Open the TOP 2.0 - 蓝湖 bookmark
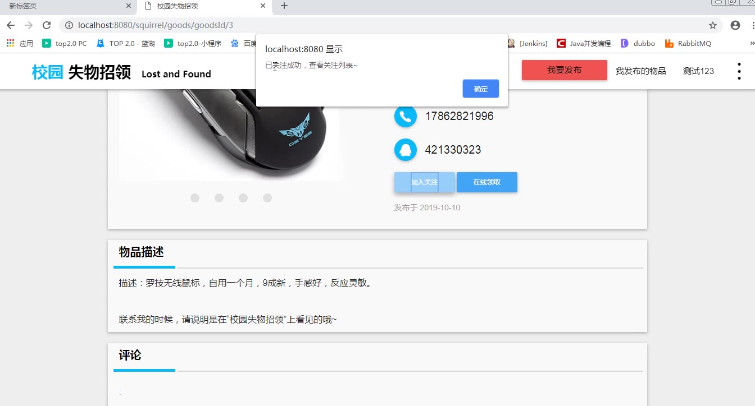Screen dimensions: 755x406 tap(125, 43)
